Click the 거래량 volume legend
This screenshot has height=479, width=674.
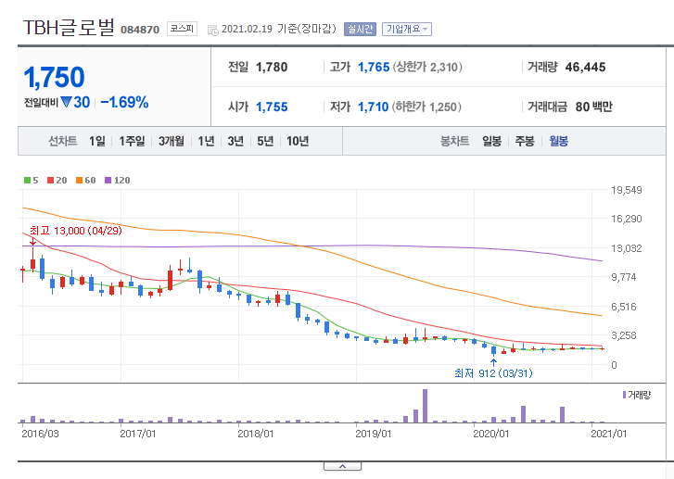tap(637, 395)
